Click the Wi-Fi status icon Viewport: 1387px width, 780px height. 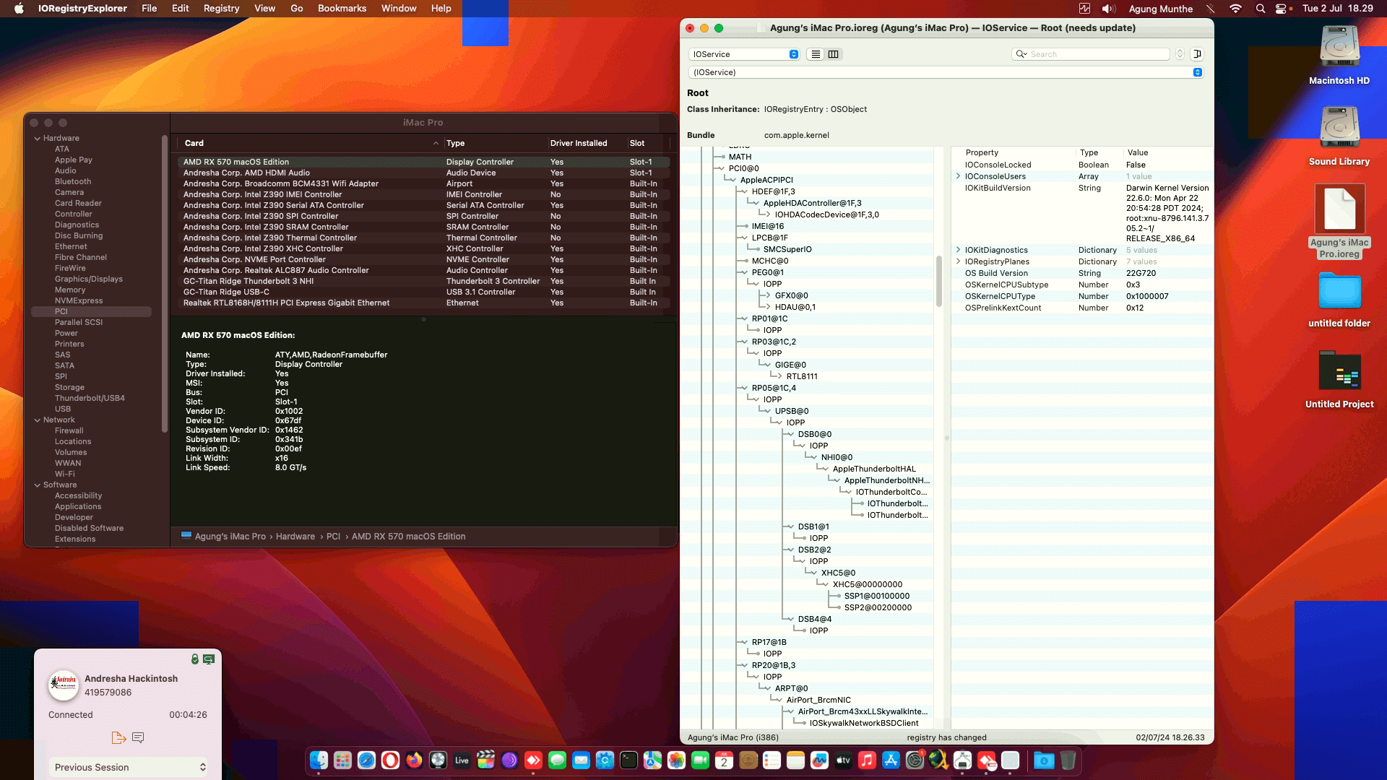click(x=1236, y=8)
